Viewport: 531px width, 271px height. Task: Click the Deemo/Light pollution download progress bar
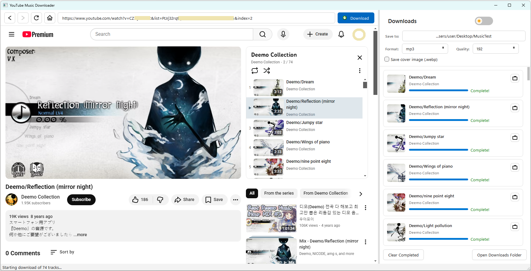coord(438,239)
